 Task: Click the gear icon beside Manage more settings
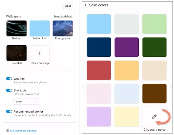click(8, 130)
